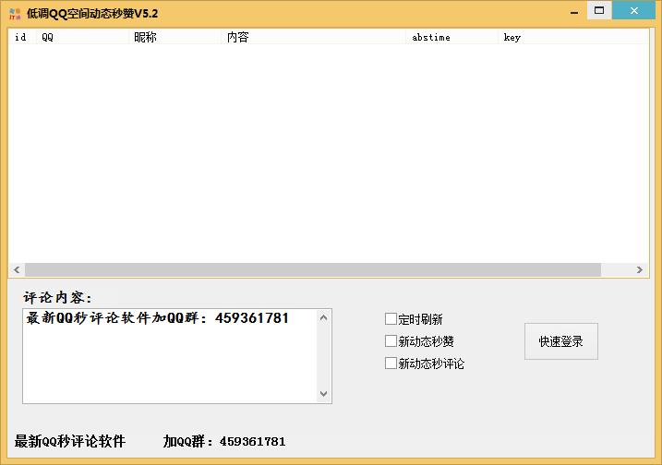This screenshot has width=662, height=465.
Task: Select the 内容 column header
Action: click(314, 37)
